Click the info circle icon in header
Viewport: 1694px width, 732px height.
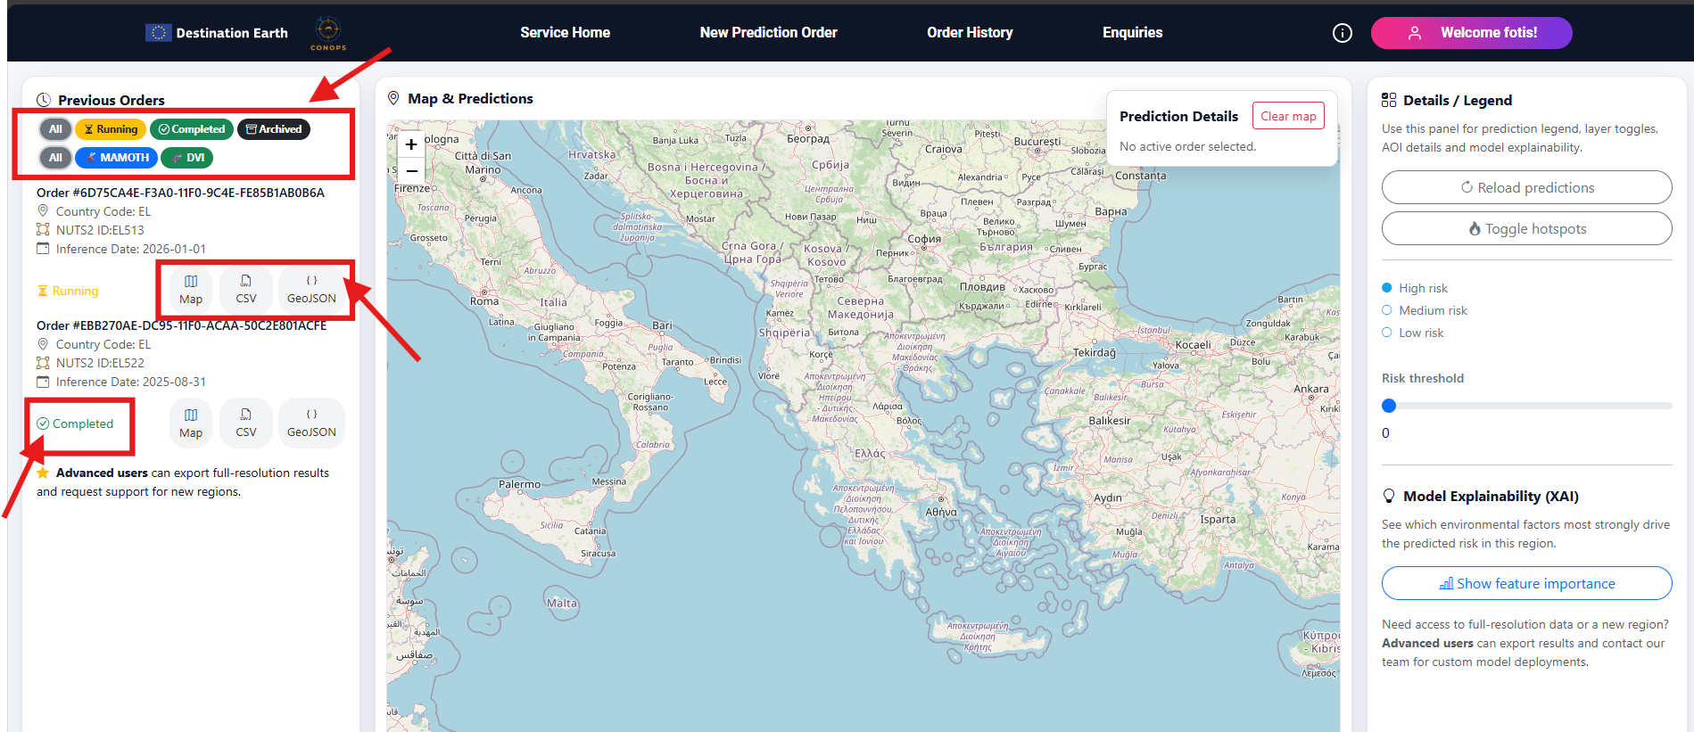(x=1342, y=33)
